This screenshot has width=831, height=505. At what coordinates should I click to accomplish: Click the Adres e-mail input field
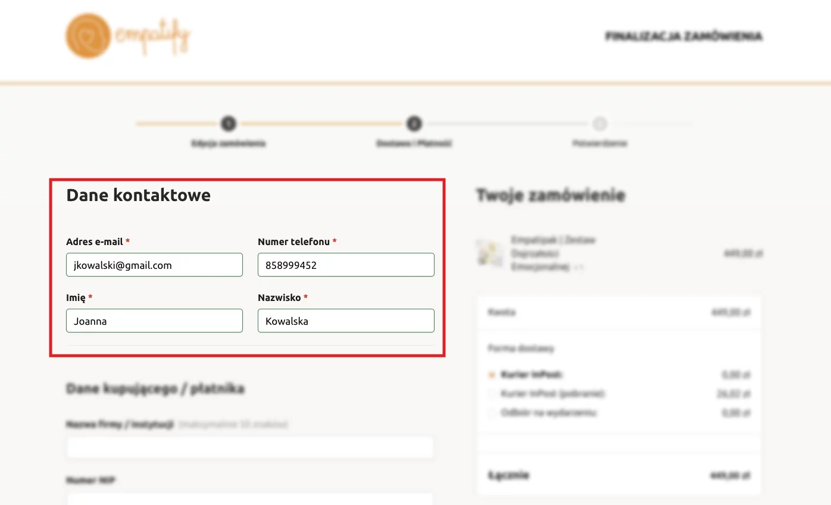154,265
